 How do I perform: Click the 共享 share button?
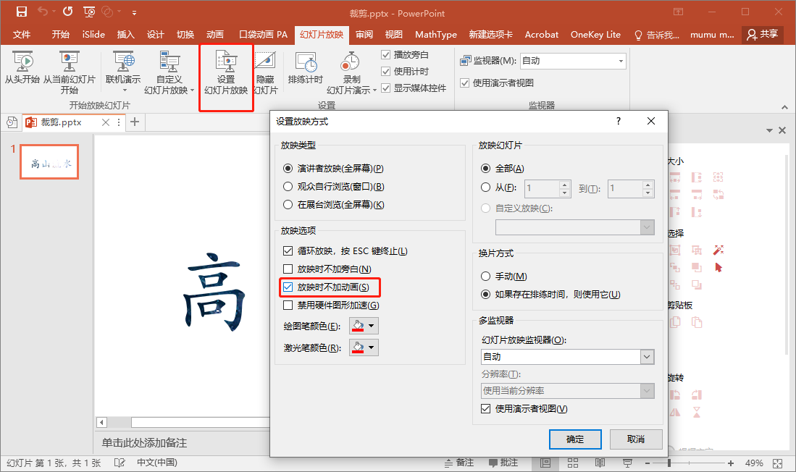click(763, 34)
